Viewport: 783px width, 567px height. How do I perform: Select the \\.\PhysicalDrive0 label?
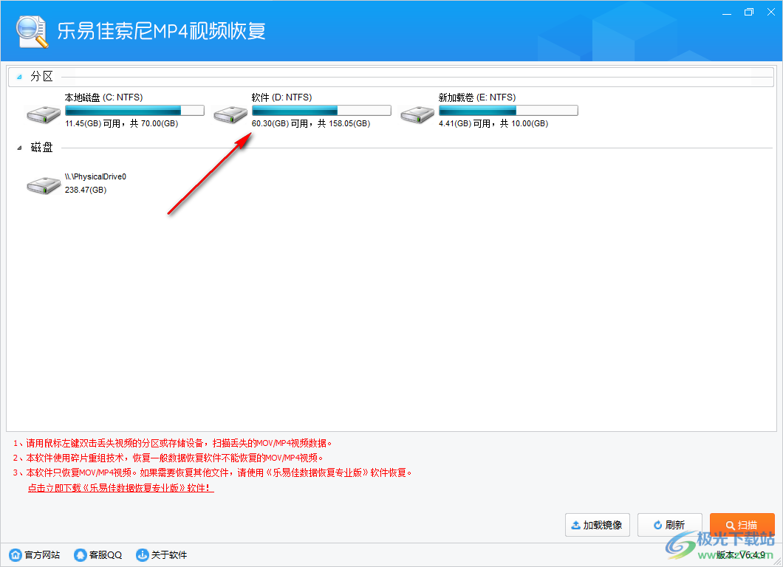[x=95, y=176]
